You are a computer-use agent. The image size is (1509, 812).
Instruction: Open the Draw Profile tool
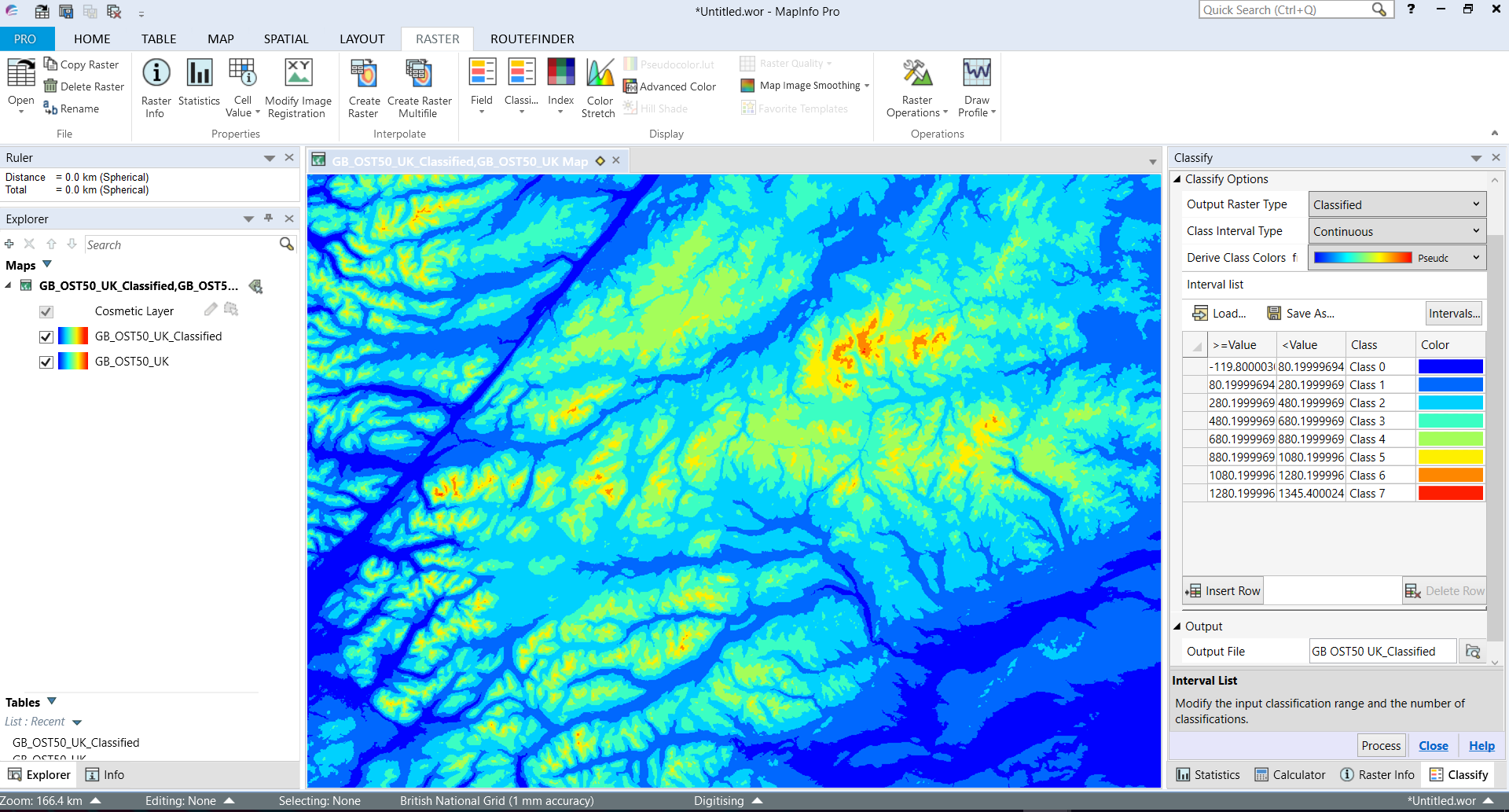point(977,72)
